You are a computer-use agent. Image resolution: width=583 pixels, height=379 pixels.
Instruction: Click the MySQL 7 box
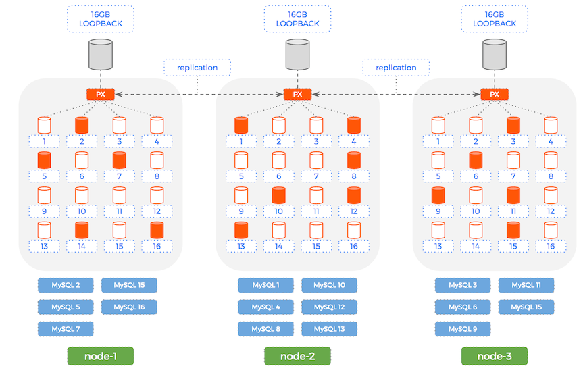point(66,329)
